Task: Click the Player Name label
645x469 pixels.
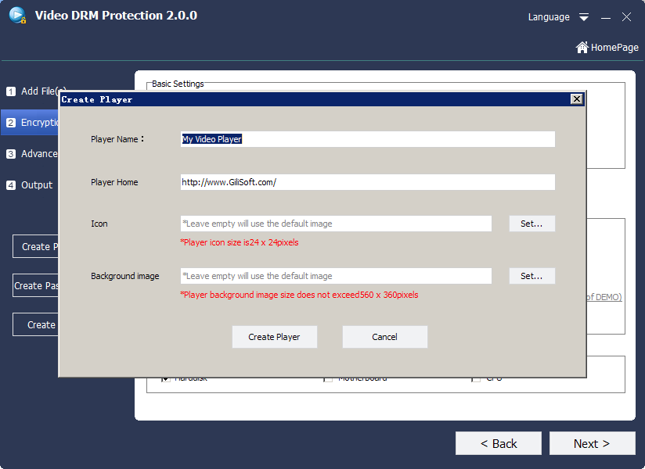Action: click(117, 139)
